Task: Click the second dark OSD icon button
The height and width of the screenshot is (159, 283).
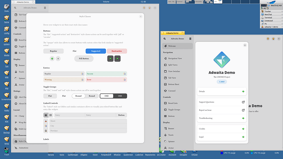Action: pyautogui.click(x=117, y=59)
